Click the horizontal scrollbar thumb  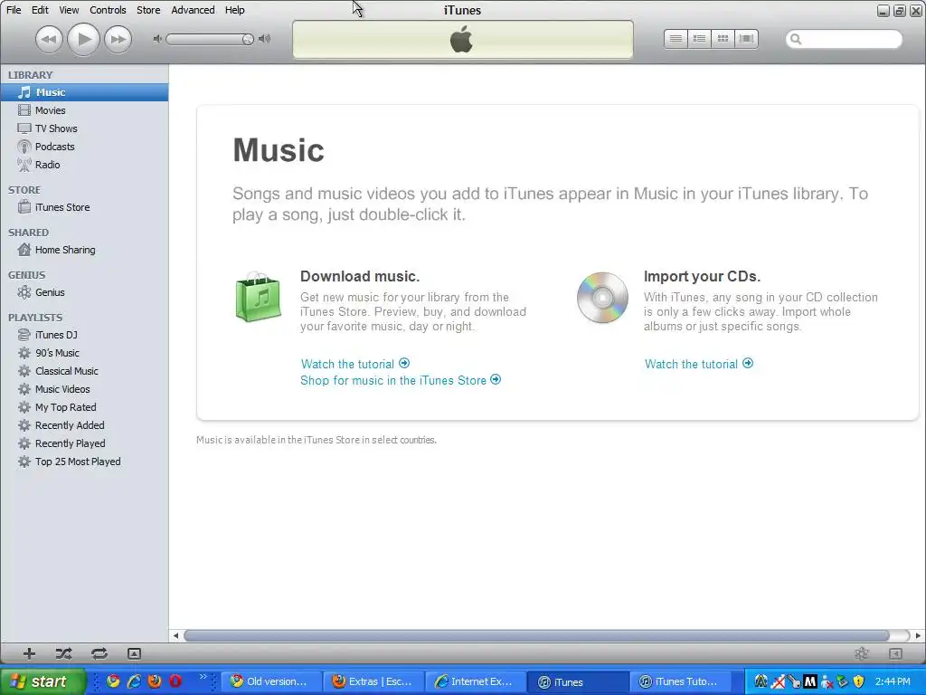click(x=536, y=635)
